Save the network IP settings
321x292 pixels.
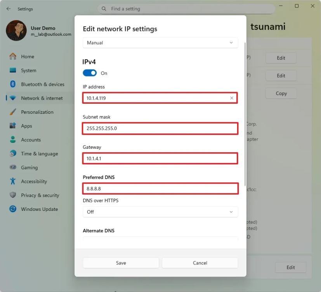click(121, 263)
